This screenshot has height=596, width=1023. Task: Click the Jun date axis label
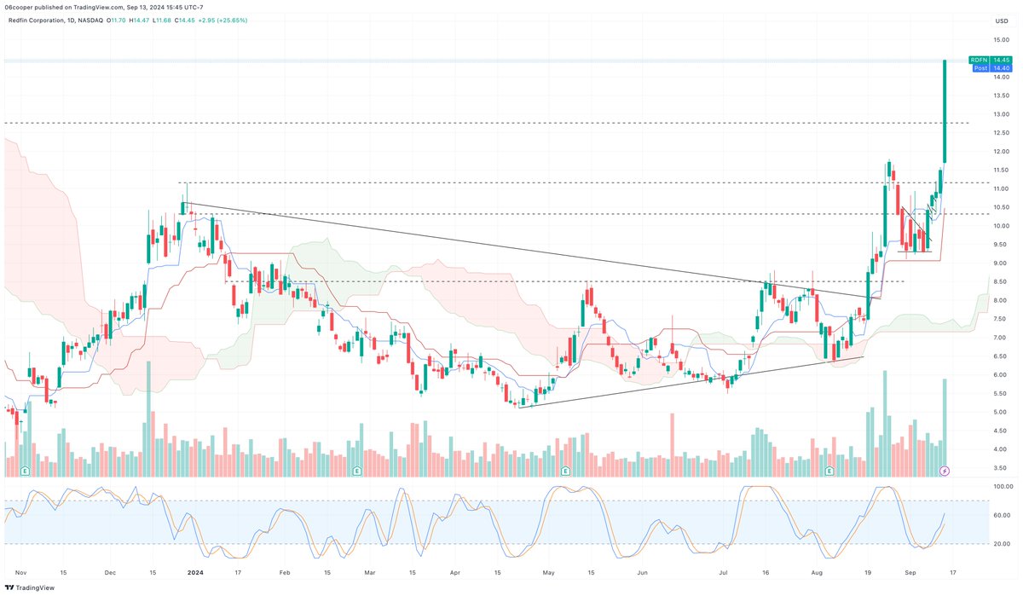coord(643,572)
